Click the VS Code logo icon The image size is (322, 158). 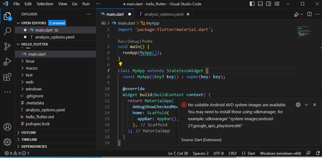pos(6,4)
